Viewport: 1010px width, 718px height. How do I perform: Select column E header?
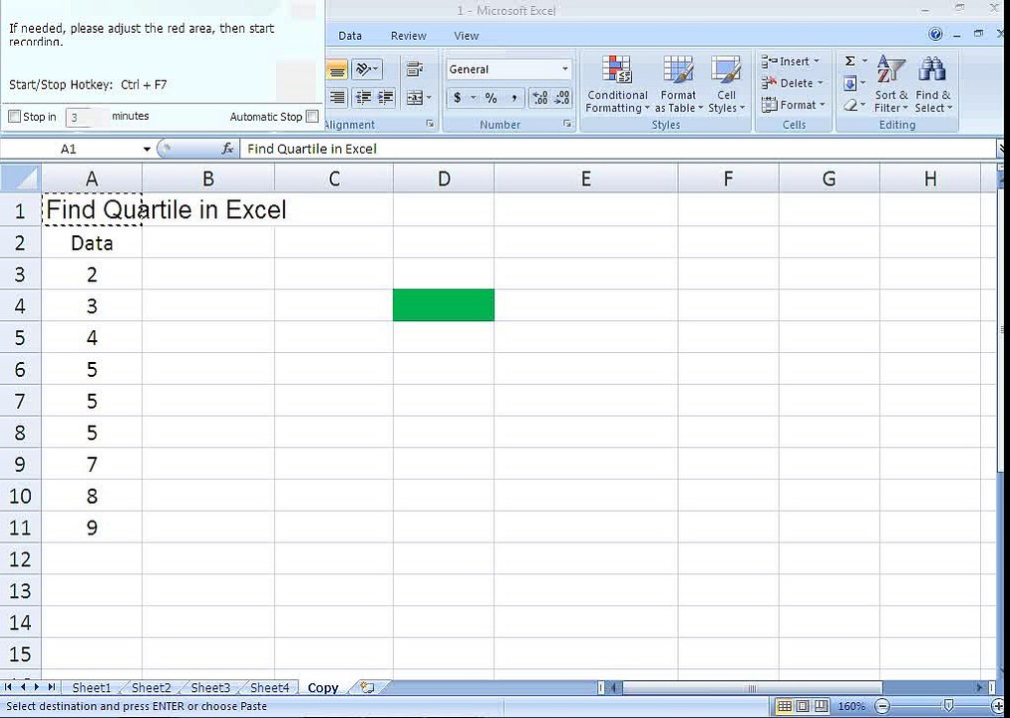[585, 179]
